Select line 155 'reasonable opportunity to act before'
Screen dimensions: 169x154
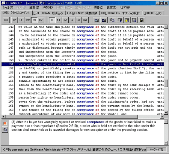83,81
